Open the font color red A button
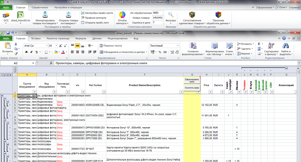Image resolution: width=301 pixels, height=162 pixels. (x=63, y=52)
